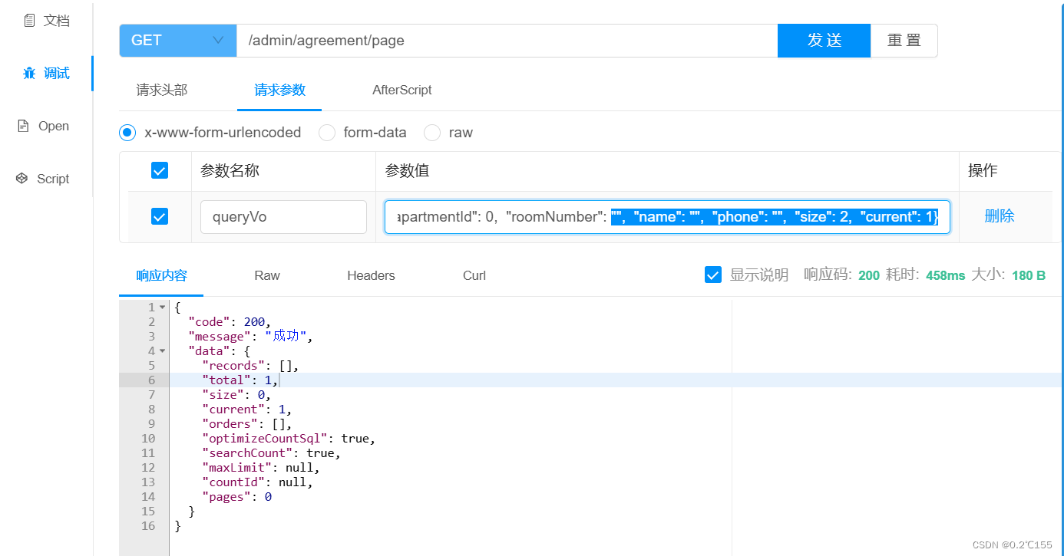1064x556 pixels.
Task: View the Curl tab of the response
Action: click(x=474, y=275)
